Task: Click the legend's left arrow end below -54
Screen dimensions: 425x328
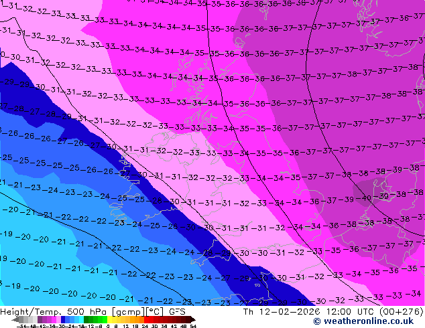Action: point(15,319)
